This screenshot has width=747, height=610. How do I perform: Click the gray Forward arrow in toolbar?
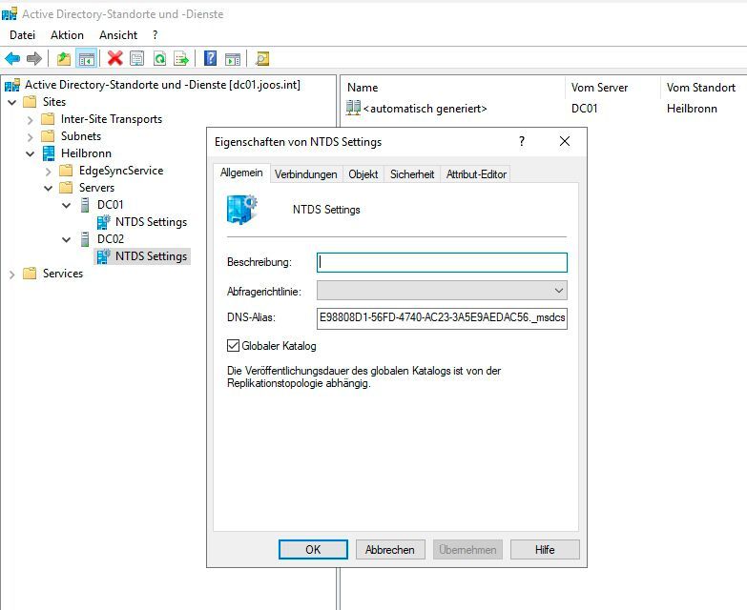coord(33,59)
